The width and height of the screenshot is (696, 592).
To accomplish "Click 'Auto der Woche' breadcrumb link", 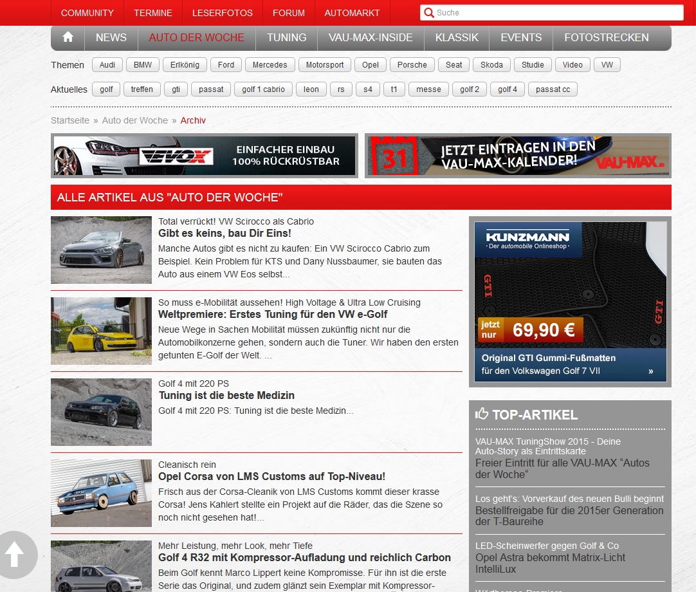I will click(134, 120).
